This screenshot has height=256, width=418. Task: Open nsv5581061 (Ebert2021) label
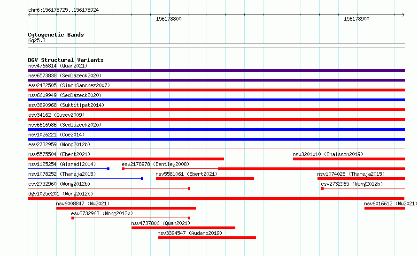186,174
